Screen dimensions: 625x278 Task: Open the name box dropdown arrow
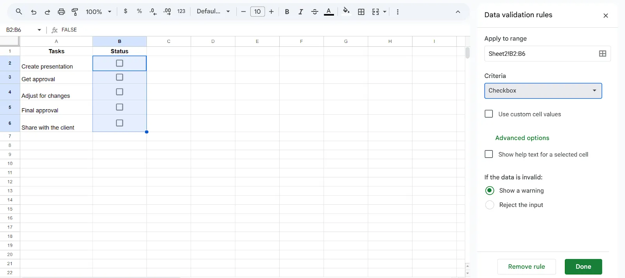(39, 30)
